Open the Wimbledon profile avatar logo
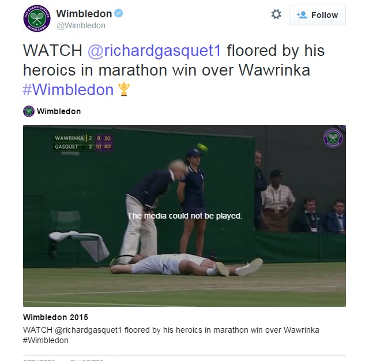369x361 pixels. pyautogui.click(x=37, y=18)
